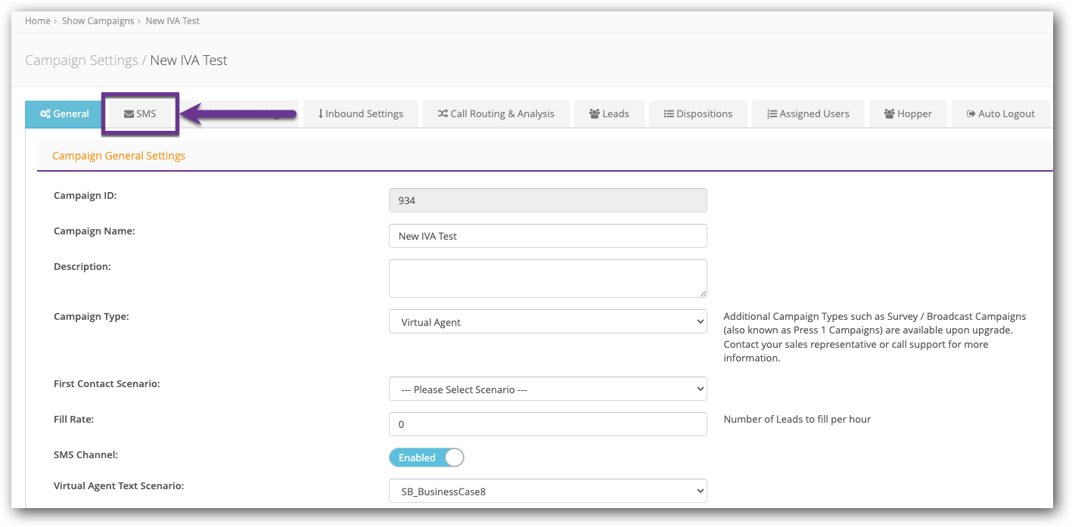Image resolution: width=1072 pixels, height=527 pixels.
Task: Click the Campaign Name input field
Action: [548, 236]
